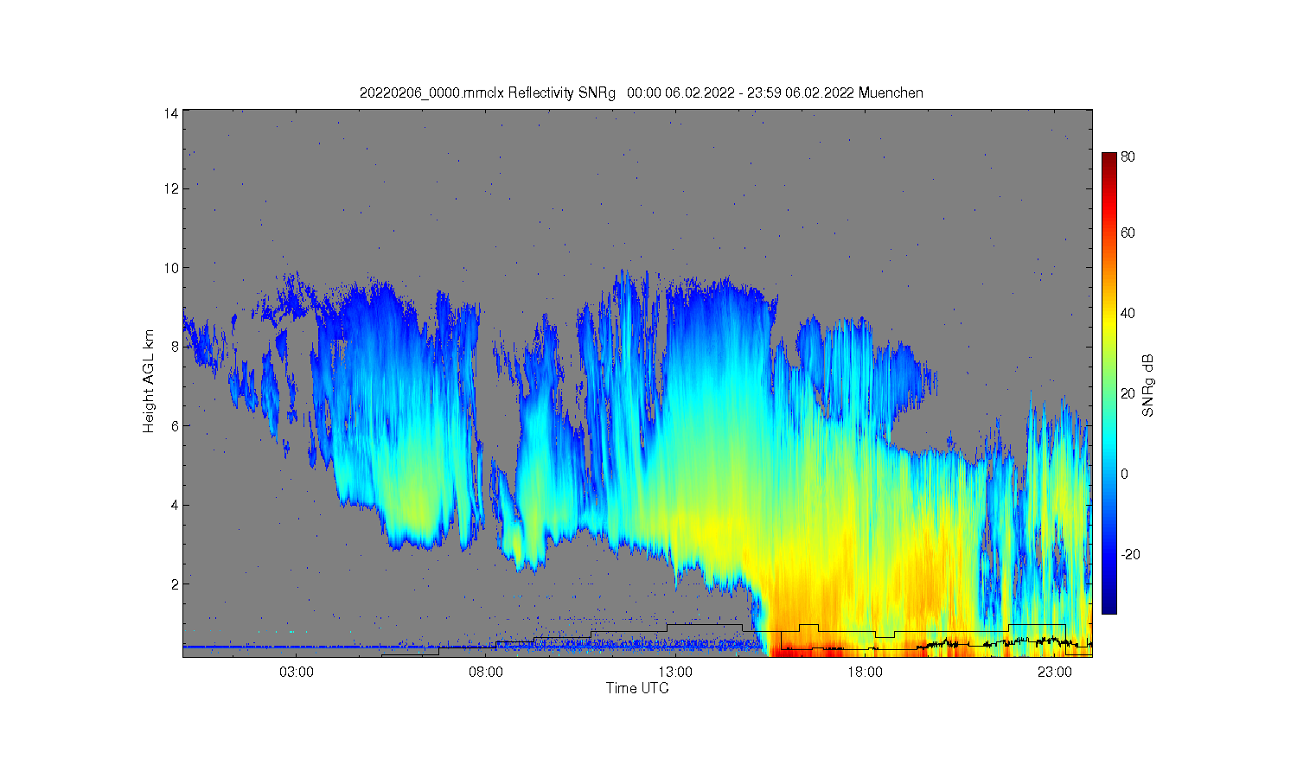1297x778 pixels.
Task: Click the 14 km height tick label
Action: (x=171, y=113)
